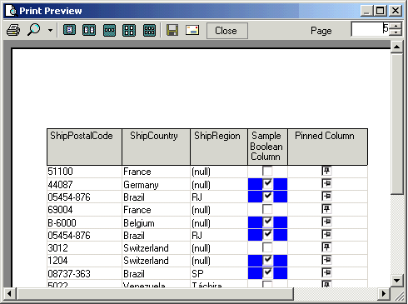Viewport: 408px width, 304px height.
Task: Switch to one-page view layout
Action: tap(69, 30)
